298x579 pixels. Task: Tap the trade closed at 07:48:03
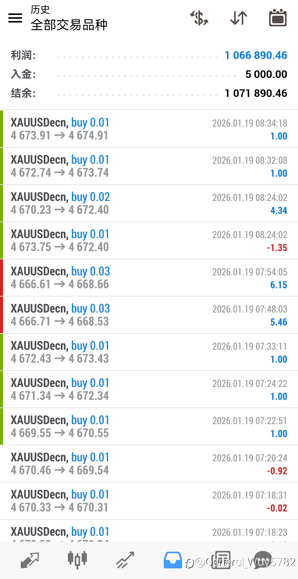click(x=149, y=315)
